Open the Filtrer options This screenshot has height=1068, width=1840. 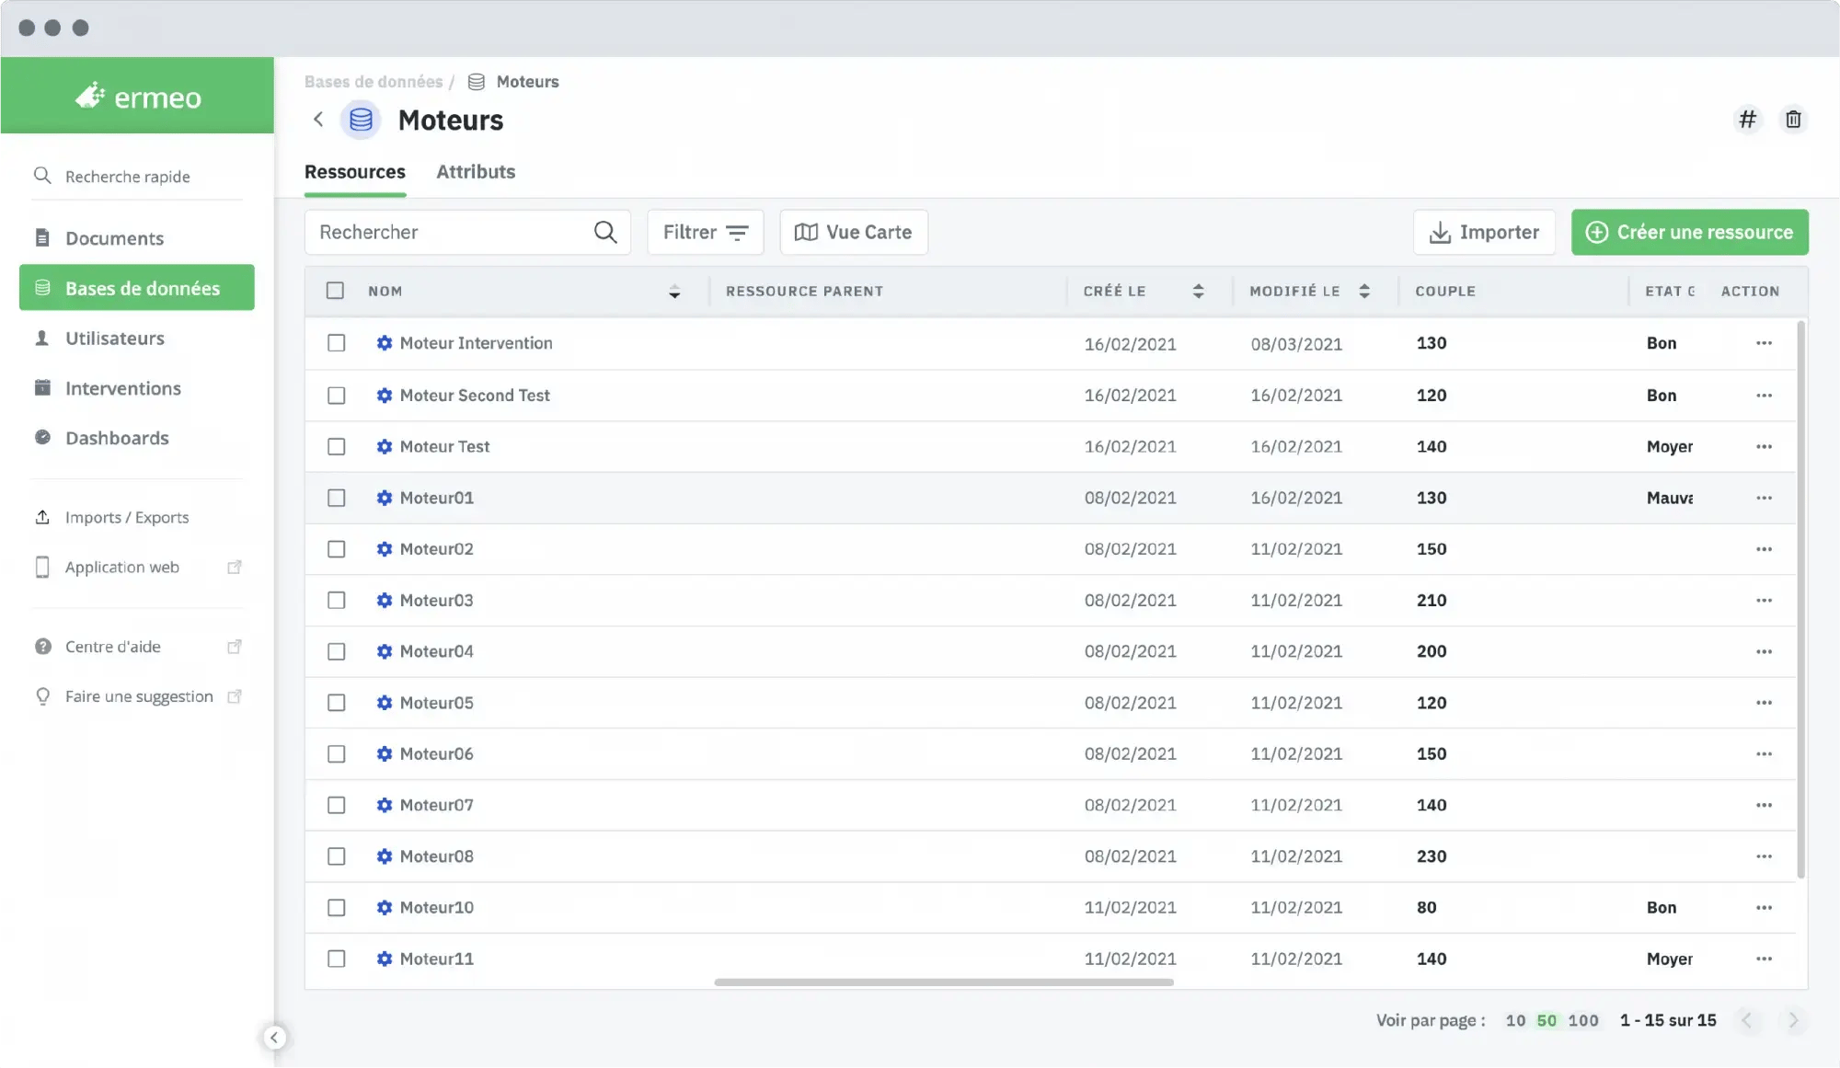click(x=705, y=233)
